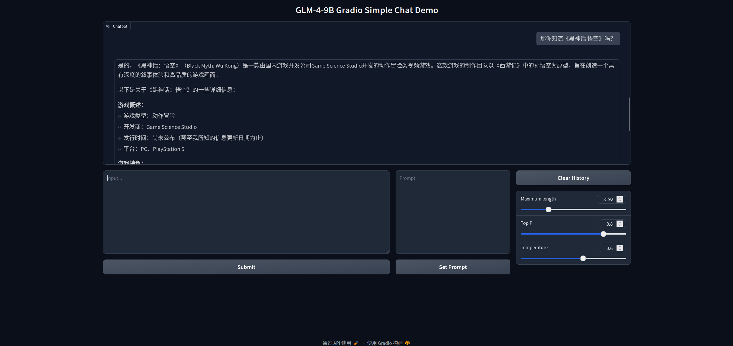
Task: Increase Maximum length with up arrow
Action: [x=620, y=198]
